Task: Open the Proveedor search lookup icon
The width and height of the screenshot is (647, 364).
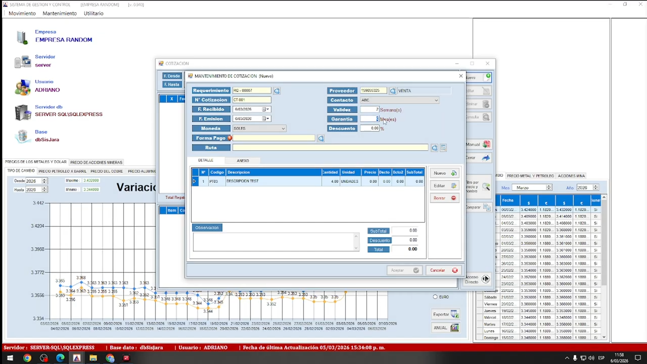Action: pos(392,91)
